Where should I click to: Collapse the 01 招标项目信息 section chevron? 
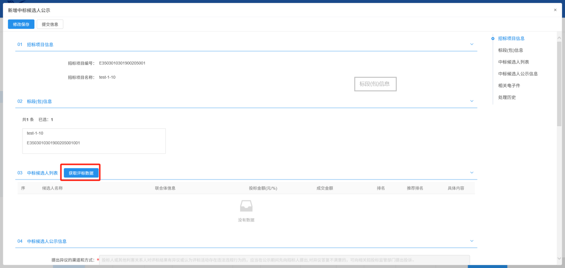[471, 44]
